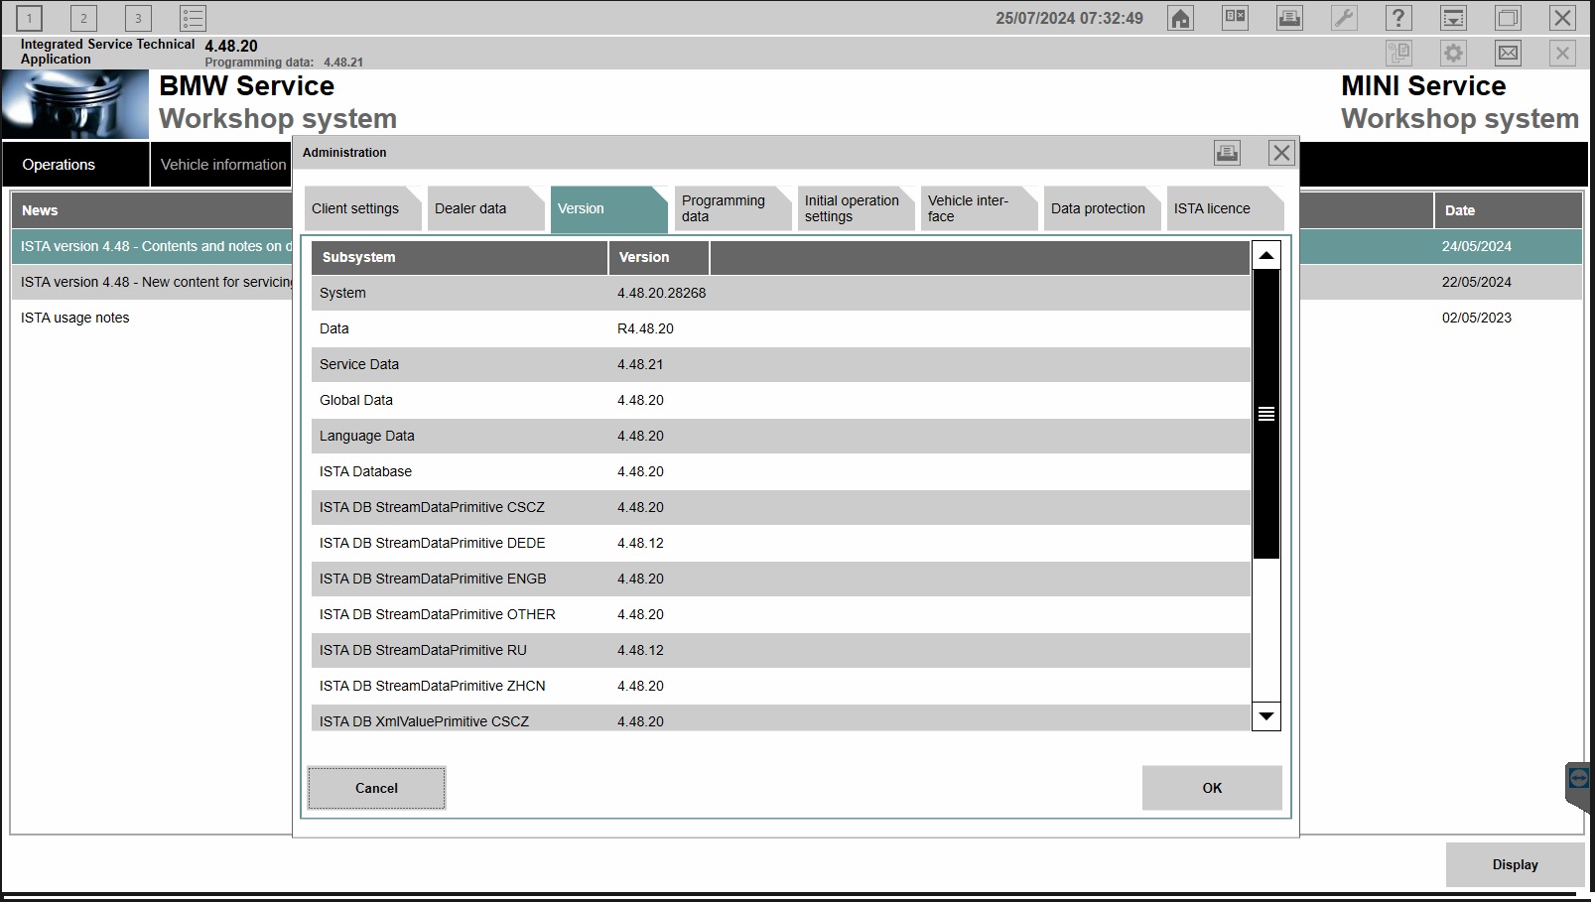This screenshot has width=1595, height=902.
Task: Click the envelope feedback icon
Action: (1508, 54)
